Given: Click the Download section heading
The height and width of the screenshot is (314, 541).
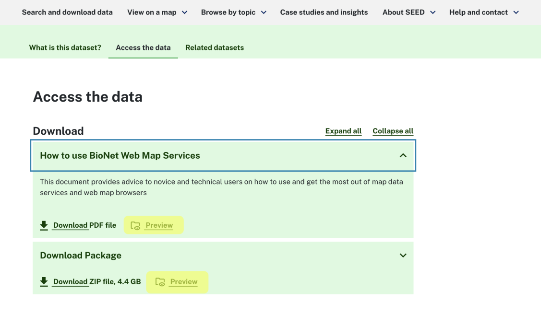Looking at the screenshot, I should (58, 131).
